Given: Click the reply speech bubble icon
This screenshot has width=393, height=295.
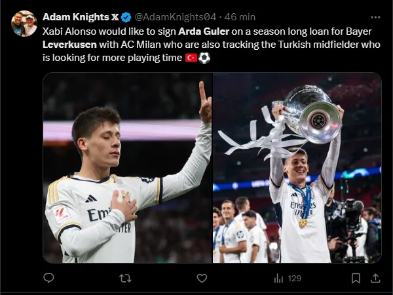Looking at the screenshot, I should tap(48, 278).
